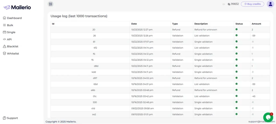
Task: Navigate to the API section
Action: tap(7, 39)
